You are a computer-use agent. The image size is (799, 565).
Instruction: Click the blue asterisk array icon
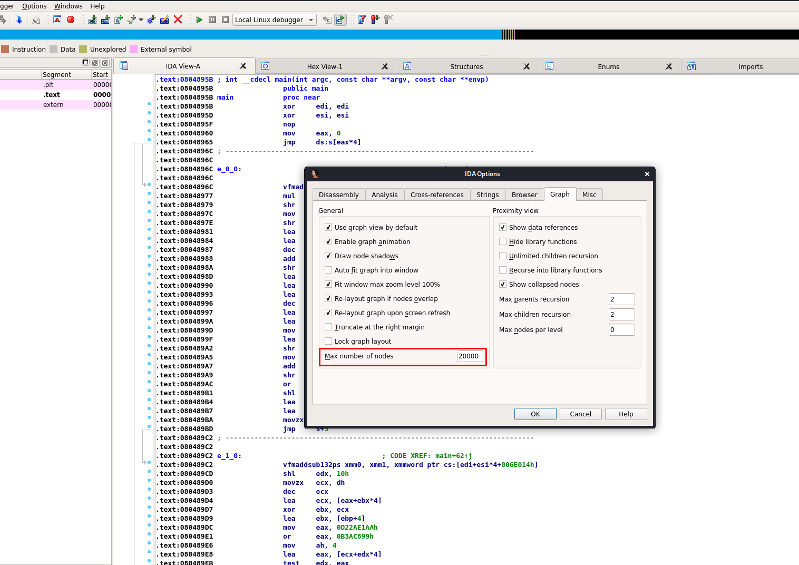click(151, 20)
